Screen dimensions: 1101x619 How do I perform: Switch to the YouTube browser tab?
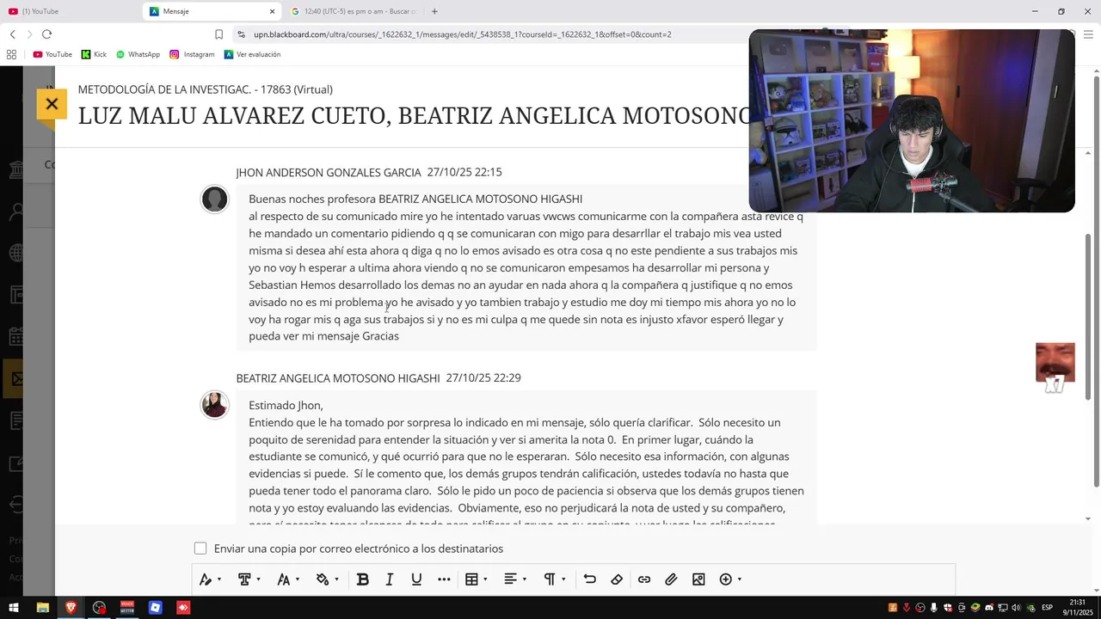[x=69, y=11]
